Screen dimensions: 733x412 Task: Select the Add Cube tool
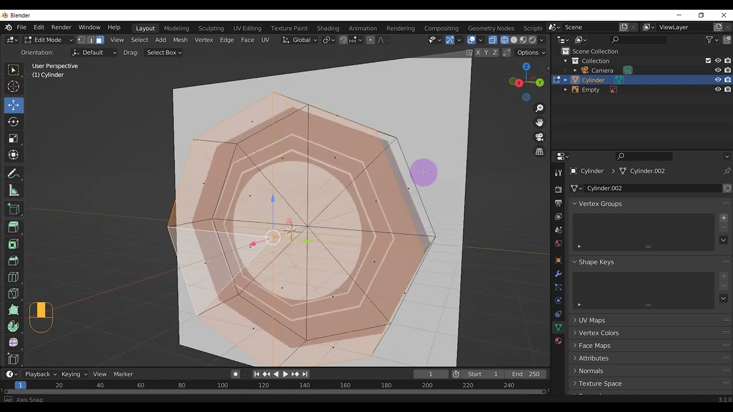pyautogui.click(x=13, y=209)
